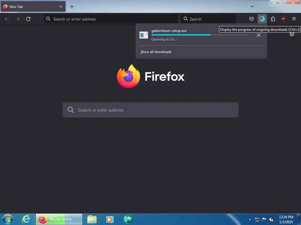Click the gabensteam-setup.exe file name
The image size is (301, 225).
pyautogui.click(x=169, y=30)
